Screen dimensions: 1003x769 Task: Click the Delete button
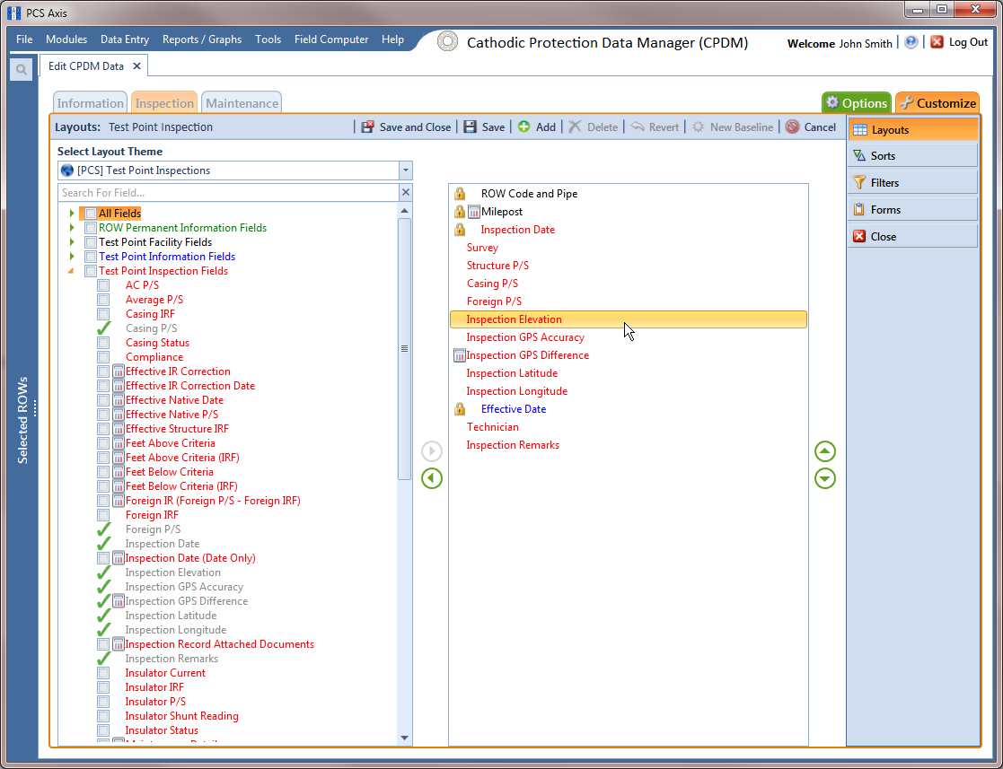click(x=593, y=127)
